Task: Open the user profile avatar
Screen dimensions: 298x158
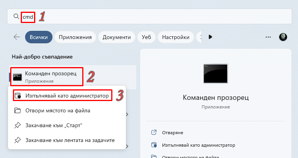Action: click(283, 37)
